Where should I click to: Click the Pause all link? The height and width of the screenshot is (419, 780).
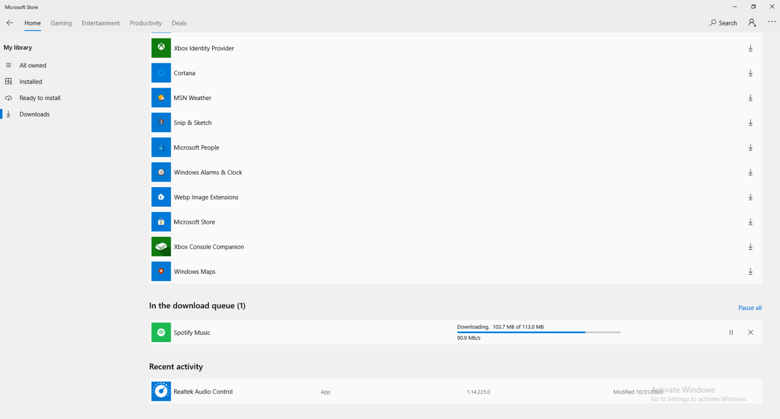750,308
